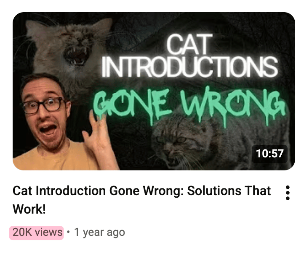Click the snarling tabby cat at thumbnail bottom
The image size is (304, 256).
coord(186,143)
